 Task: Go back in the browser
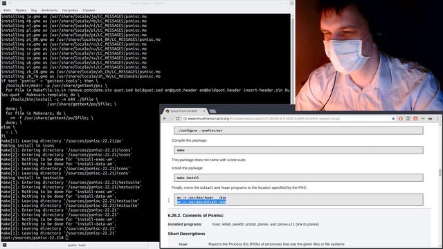[165, 118]
